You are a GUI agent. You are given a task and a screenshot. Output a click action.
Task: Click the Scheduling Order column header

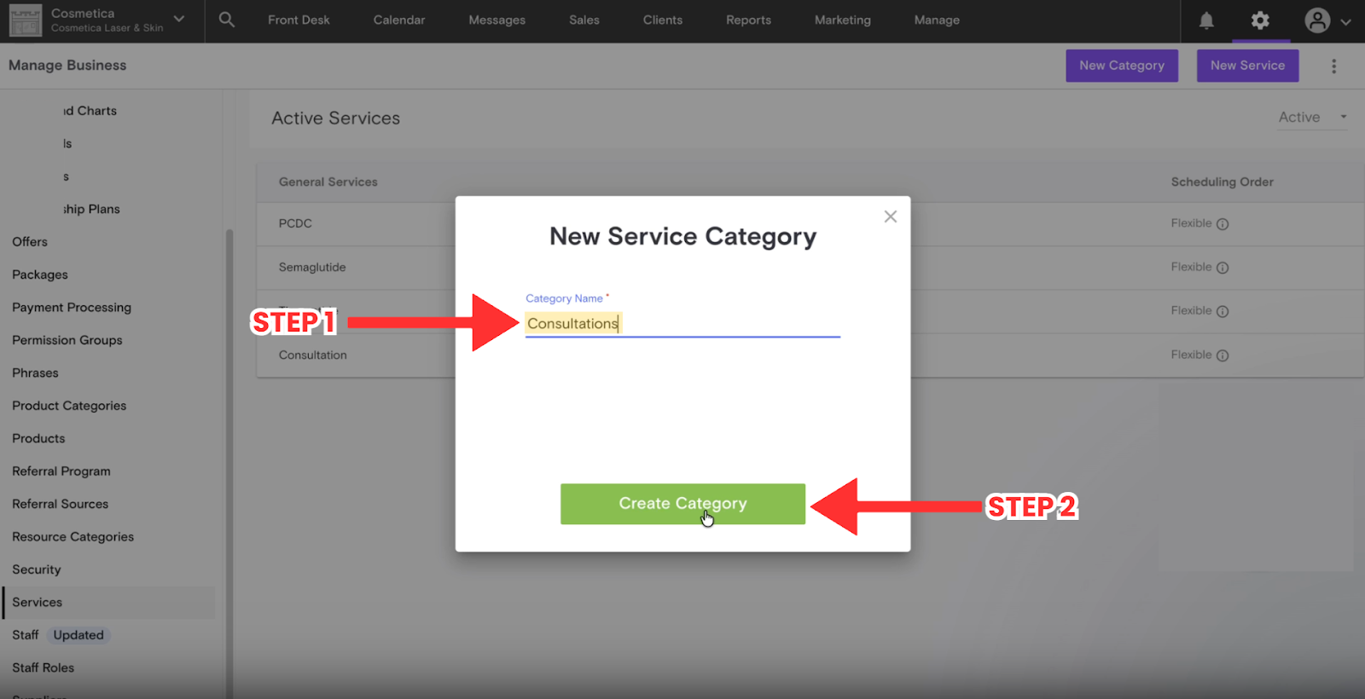point(1223,182)
